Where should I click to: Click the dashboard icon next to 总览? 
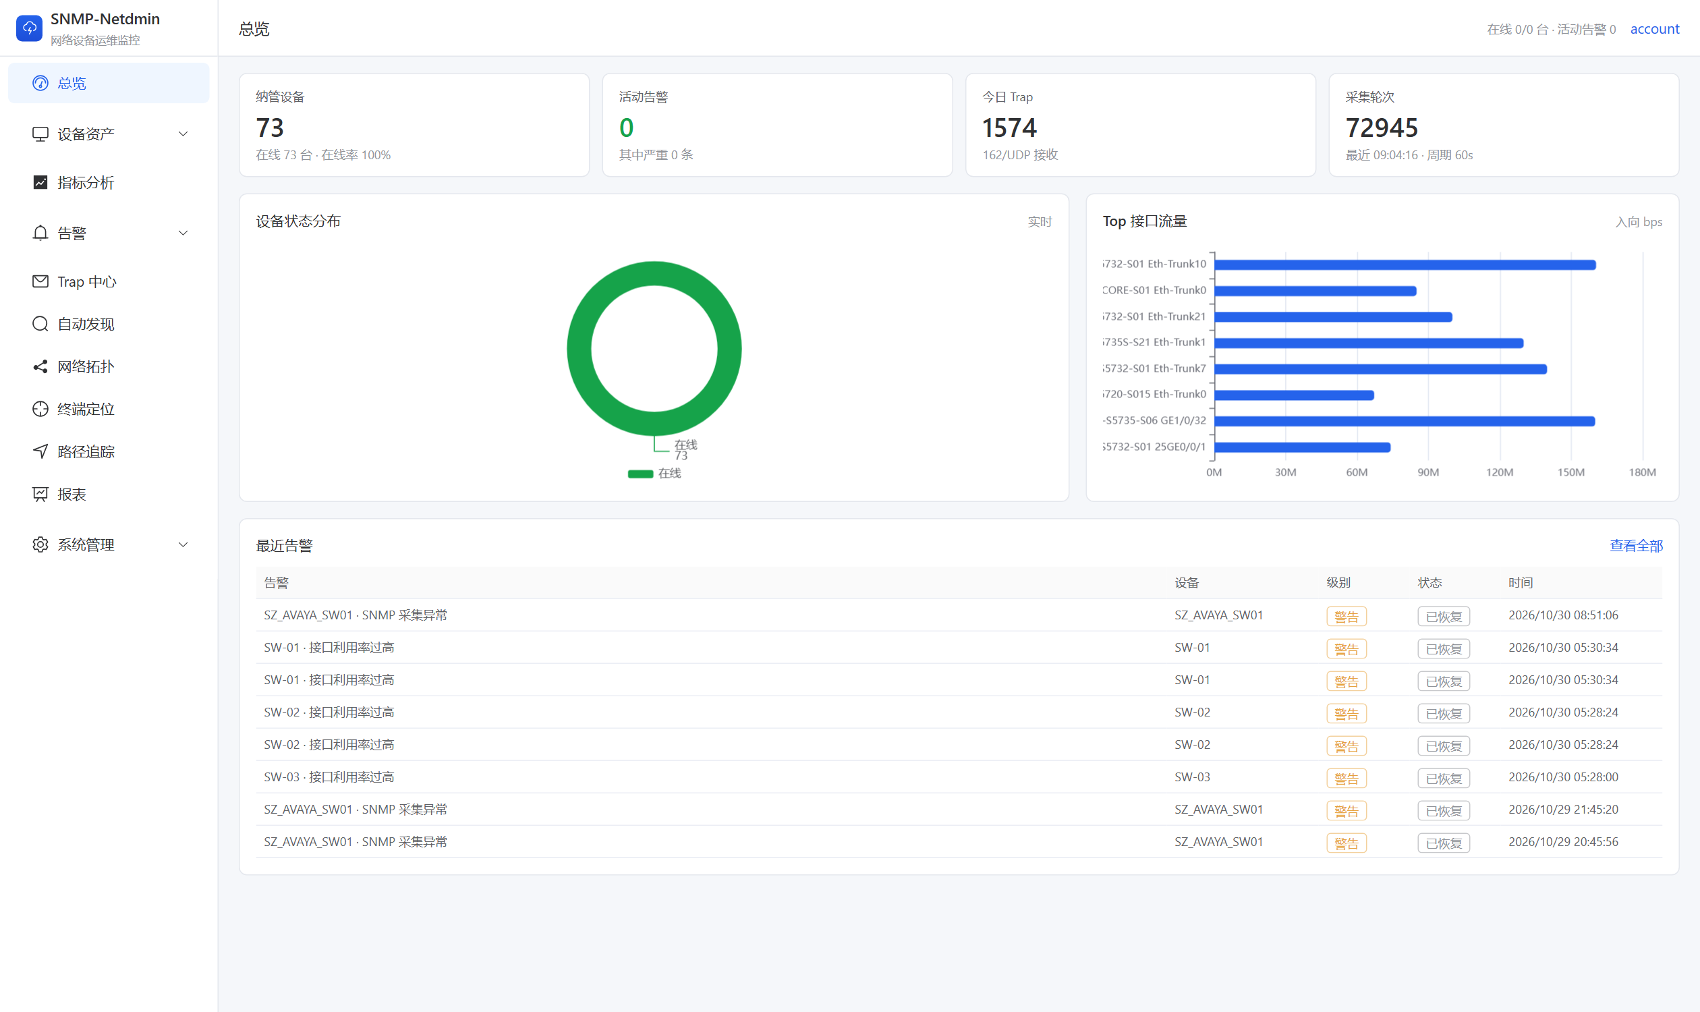coord(40,83)
